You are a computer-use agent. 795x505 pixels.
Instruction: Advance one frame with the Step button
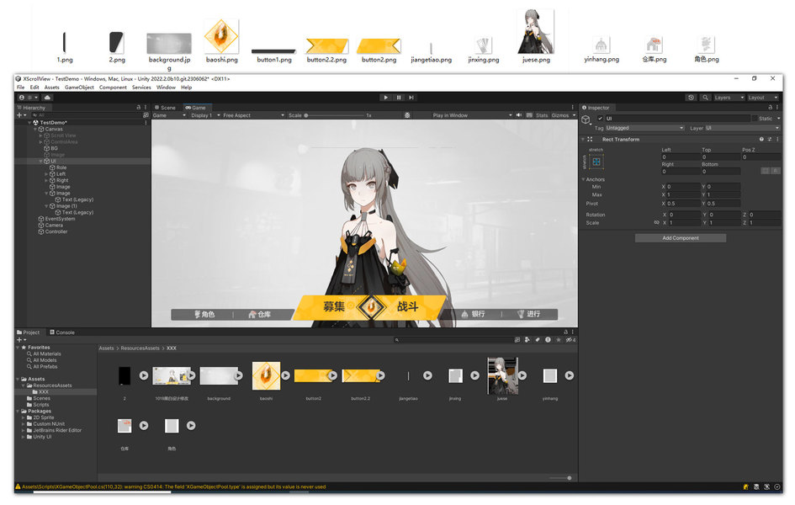point(411,98)
